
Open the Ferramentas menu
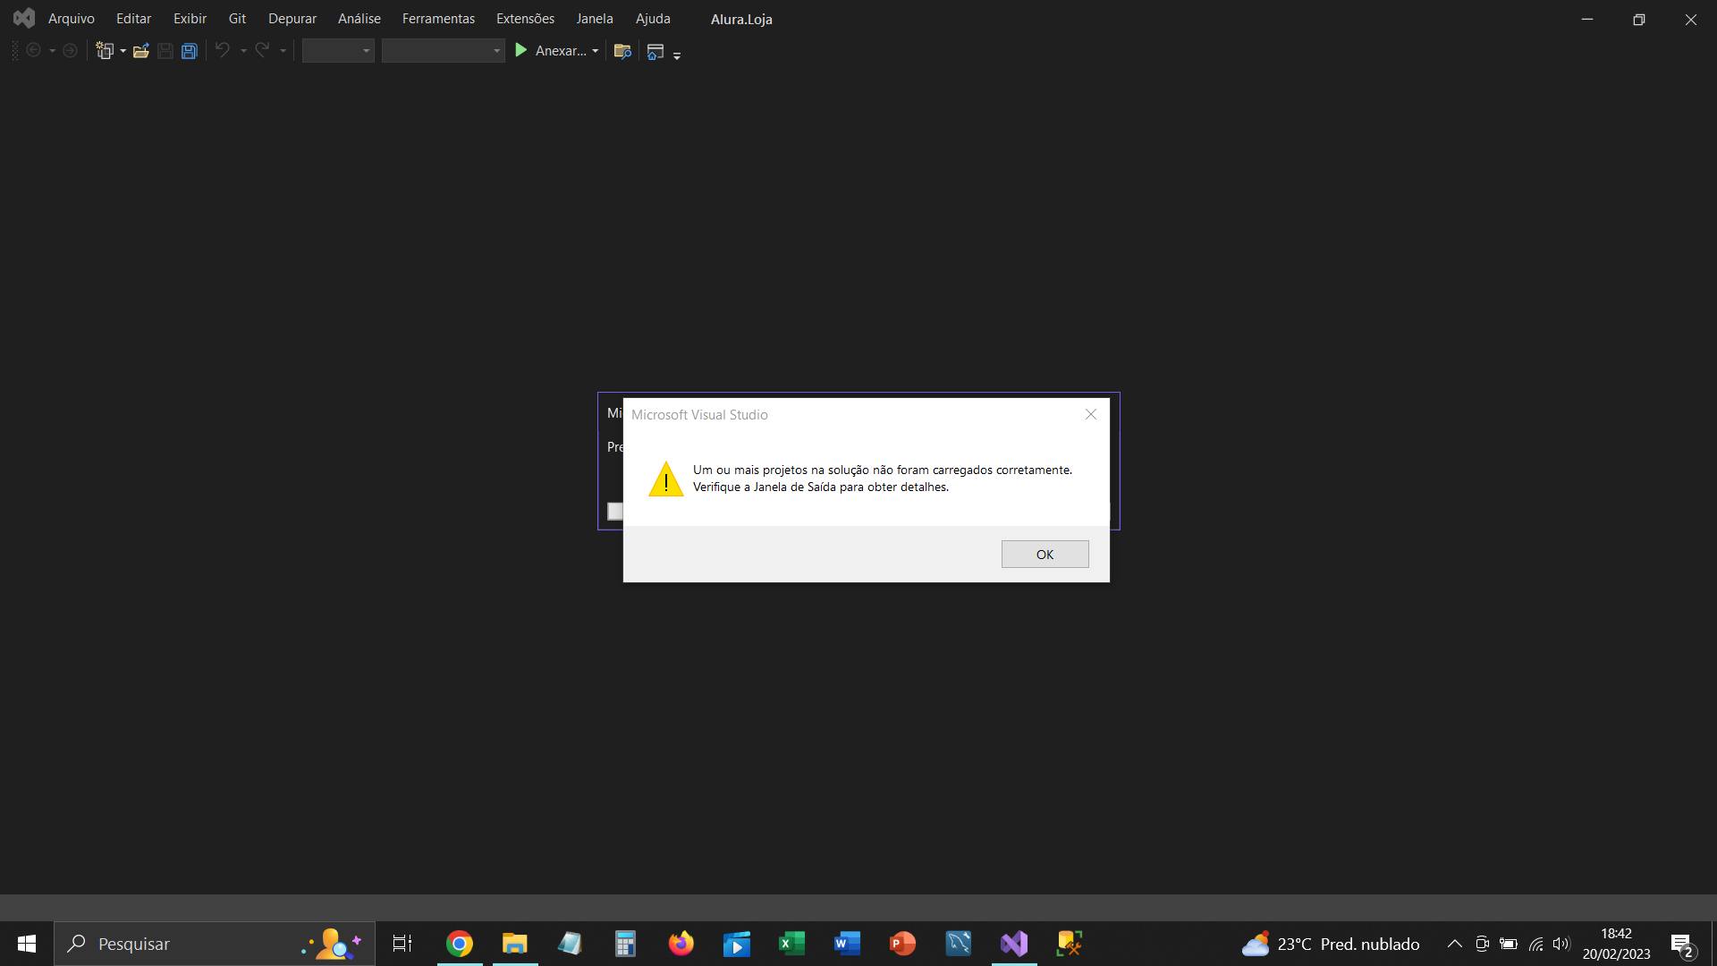(x=438, y=19)
